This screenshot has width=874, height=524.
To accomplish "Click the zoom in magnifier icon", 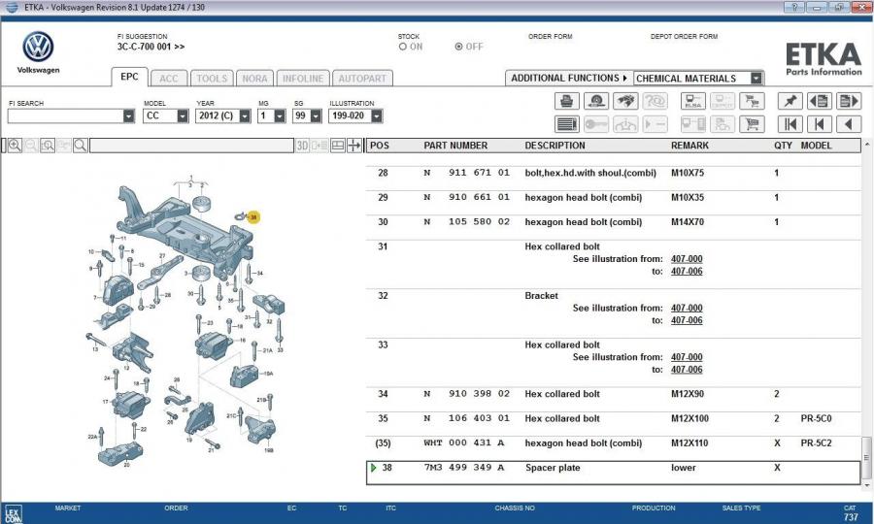I will point(15,146).
